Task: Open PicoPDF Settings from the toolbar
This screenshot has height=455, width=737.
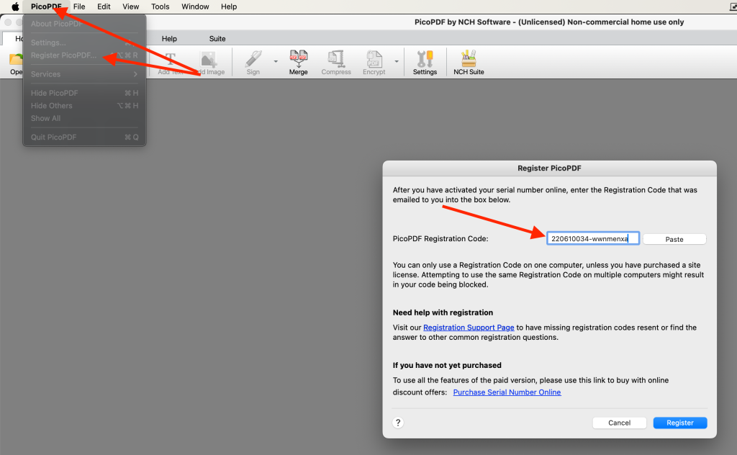Action: (425, 62)
